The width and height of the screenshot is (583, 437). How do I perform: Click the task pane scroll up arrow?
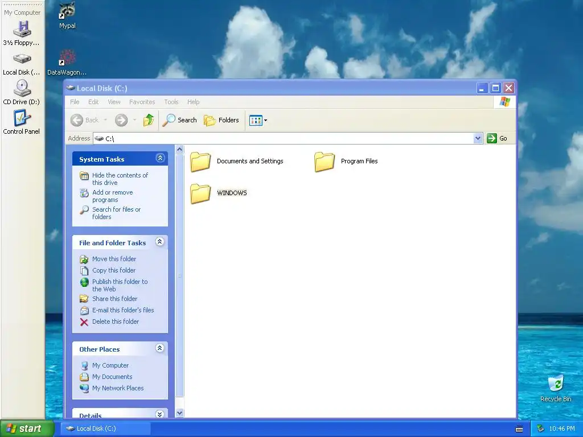click(x=179, y=150)
